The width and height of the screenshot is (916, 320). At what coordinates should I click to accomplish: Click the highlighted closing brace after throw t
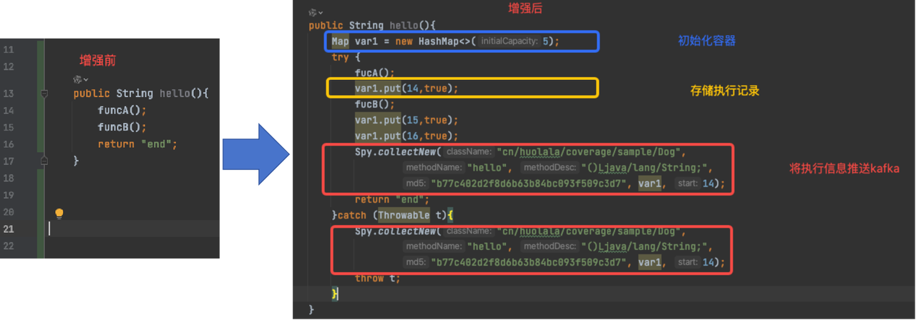(334, 294)
